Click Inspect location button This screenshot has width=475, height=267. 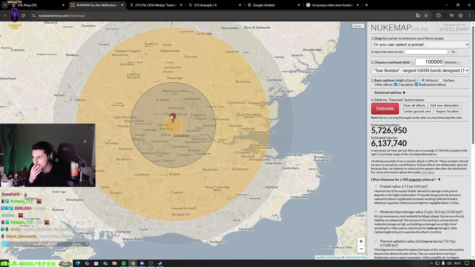(447, 112)
